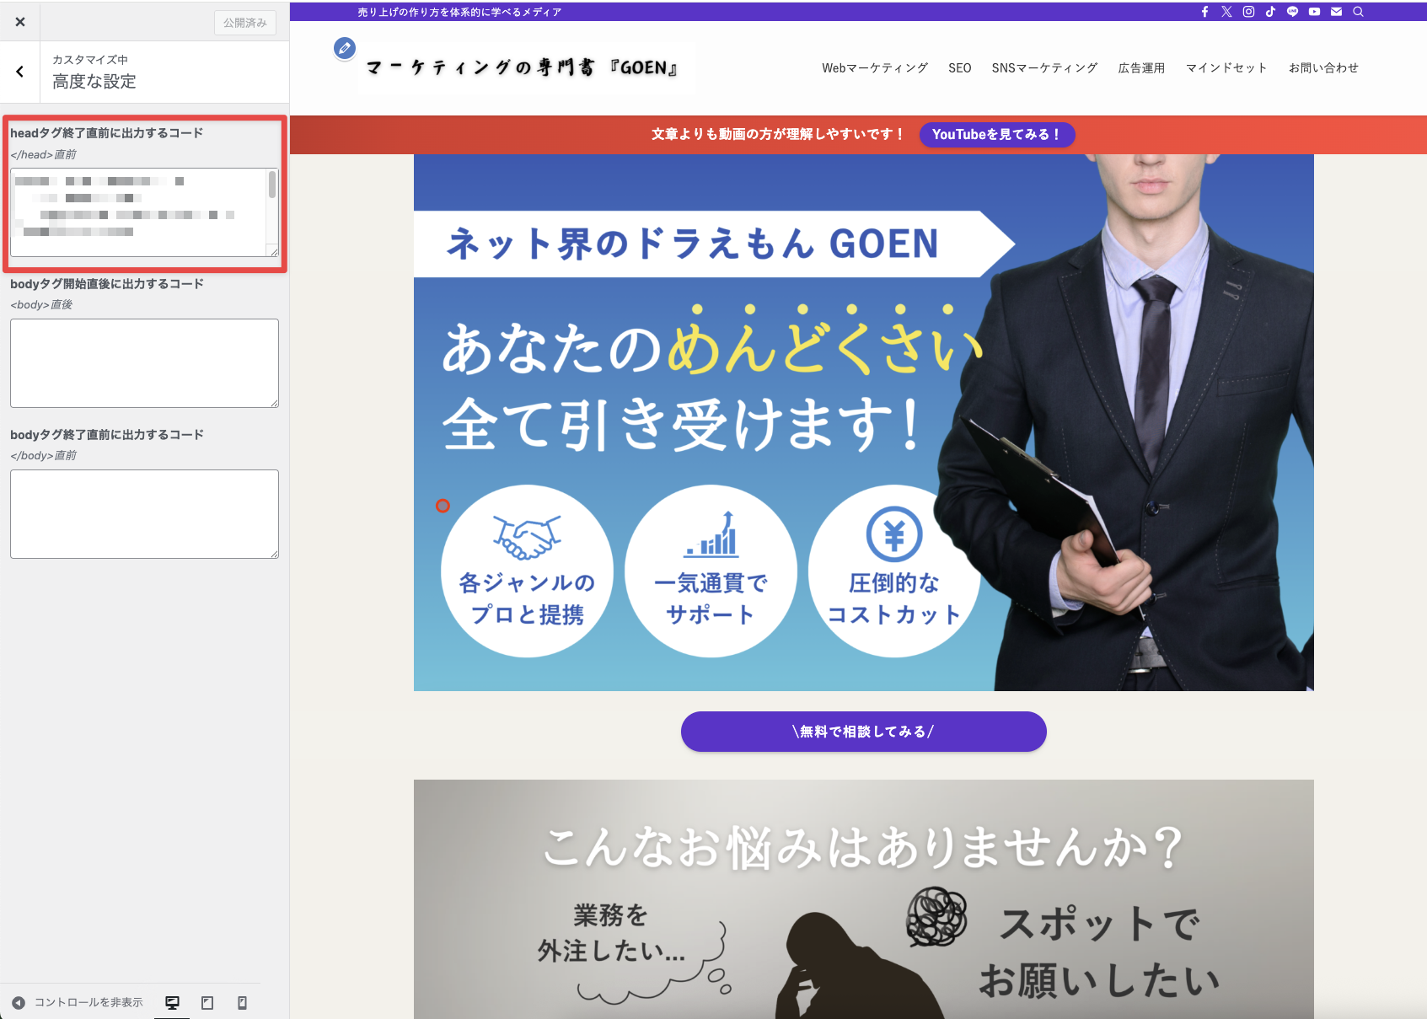
Task: Collapse the sidebar with コントロールを非表示
Action: pos(78,1002)
